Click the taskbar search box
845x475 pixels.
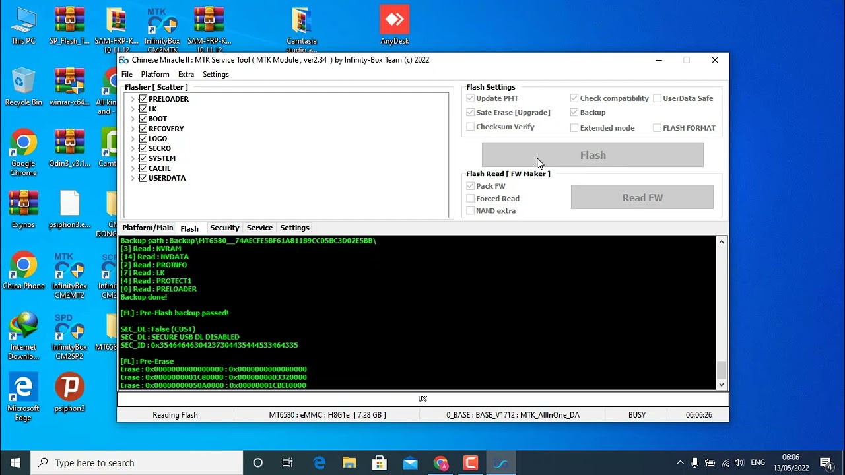coord(137,463)
